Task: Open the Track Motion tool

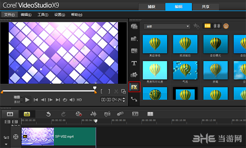Action: pyautogui.click(x=120, y=114)
